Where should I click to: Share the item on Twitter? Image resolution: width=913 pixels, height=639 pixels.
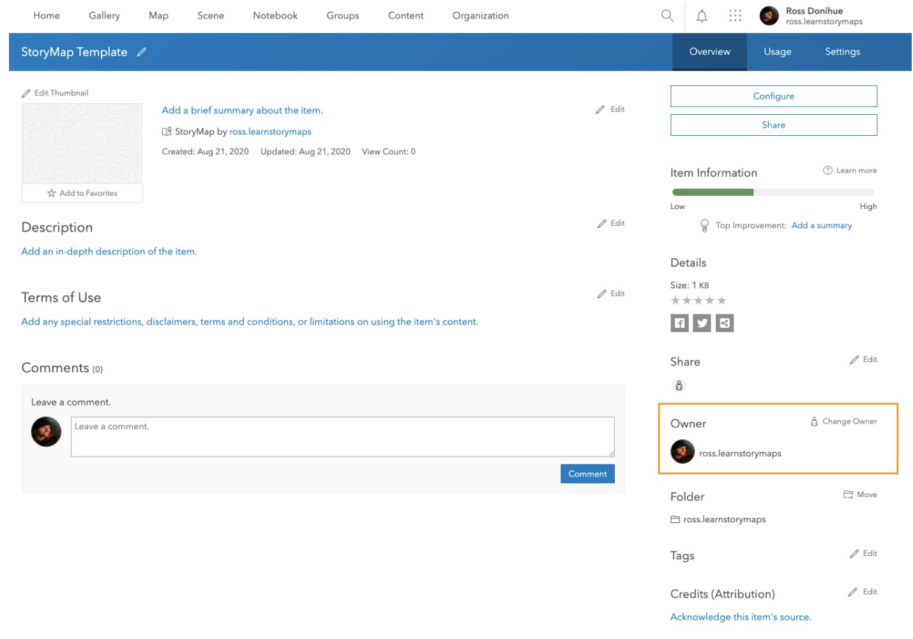pos(702,323)
